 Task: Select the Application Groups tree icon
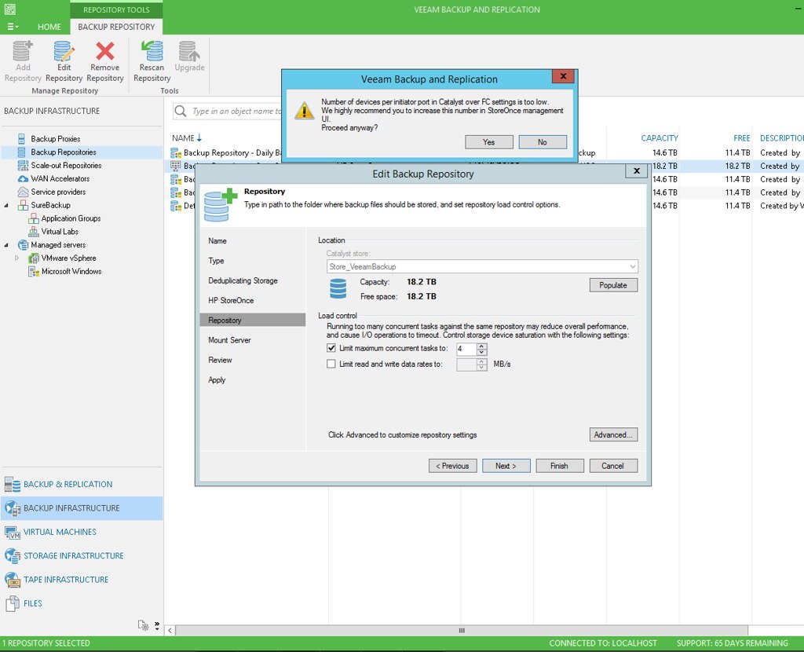33,218
